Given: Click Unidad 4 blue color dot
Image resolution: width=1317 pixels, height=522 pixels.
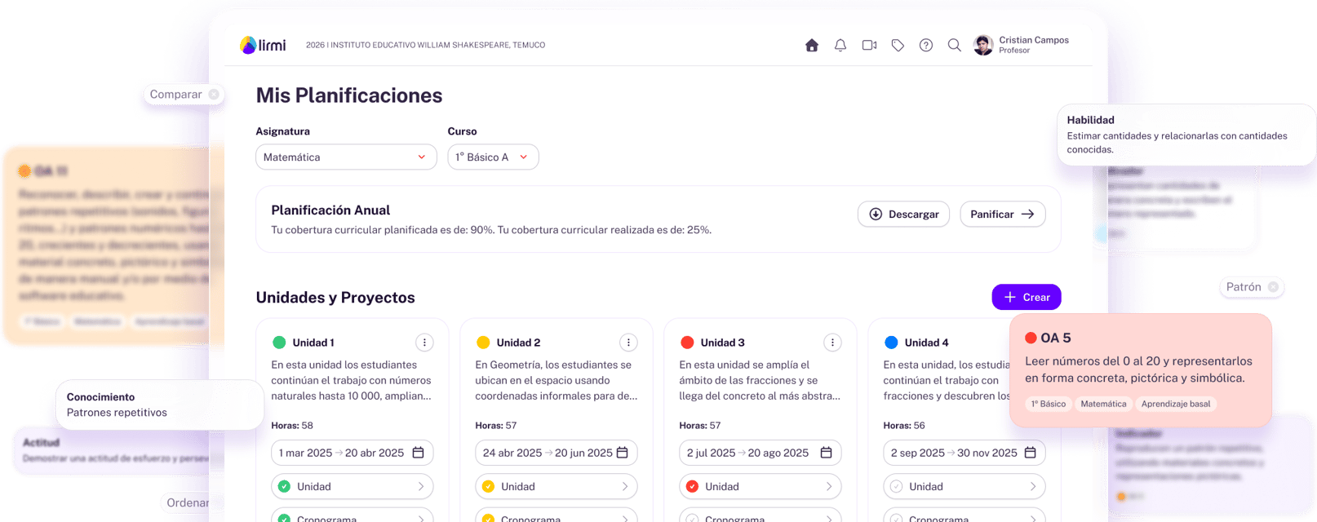Looking at the screenshot, I should pos(891,343).
